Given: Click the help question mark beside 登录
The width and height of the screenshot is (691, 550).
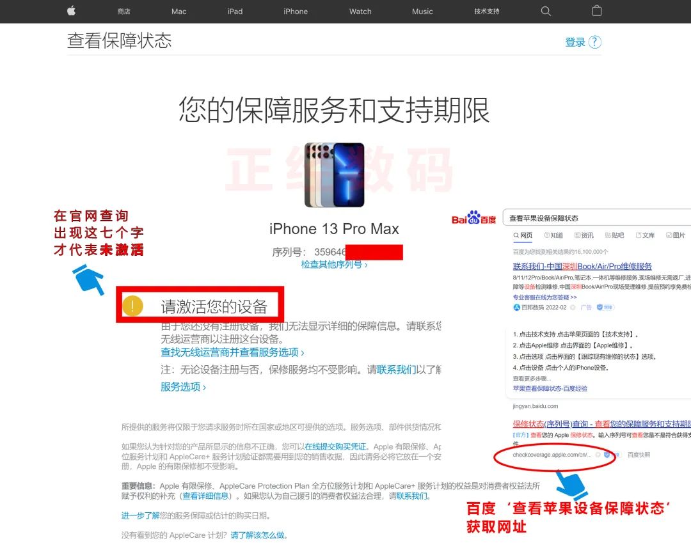Looking at the screenshot, I should (594, 40).
